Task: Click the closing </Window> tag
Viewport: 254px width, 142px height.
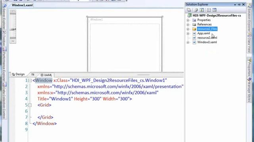Action: [45, 123]
